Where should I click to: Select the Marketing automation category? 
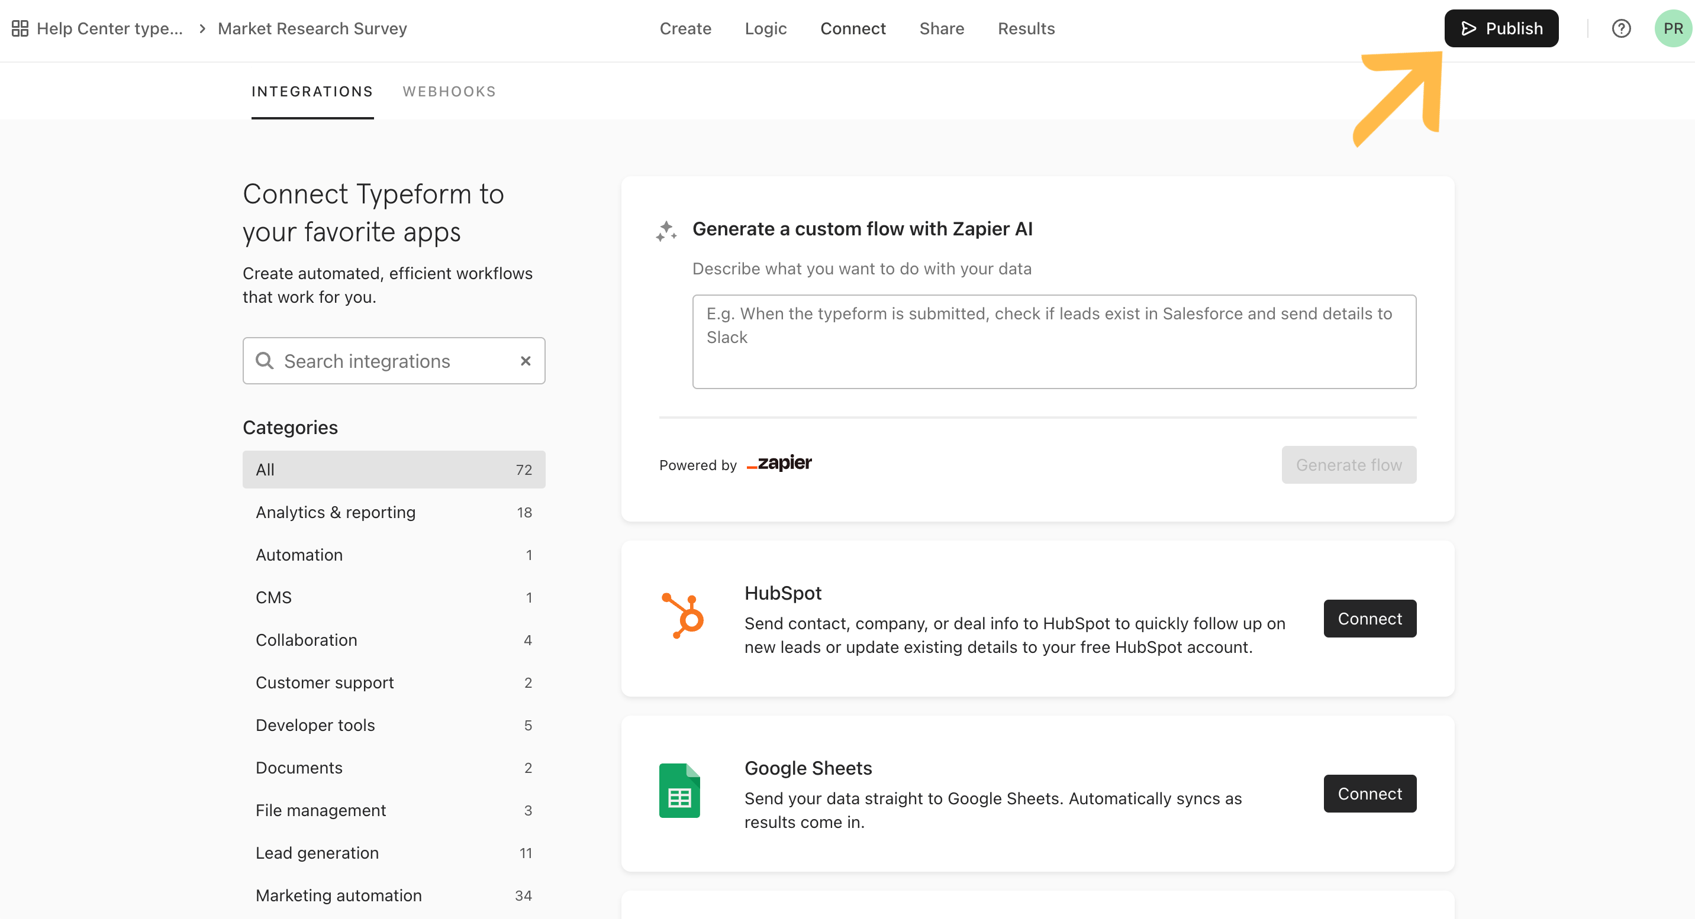[394, 895]
